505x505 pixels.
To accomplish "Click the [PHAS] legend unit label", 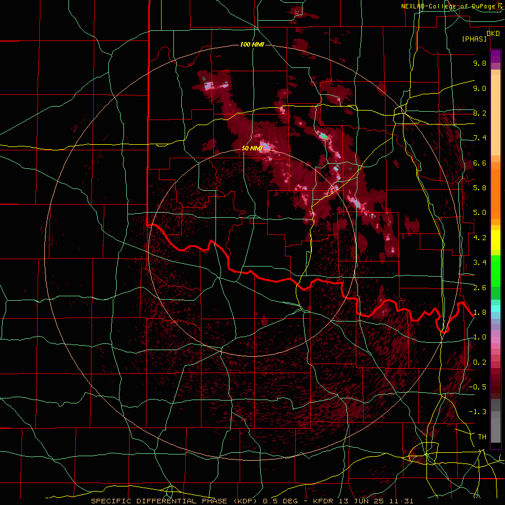I will 474,39.
